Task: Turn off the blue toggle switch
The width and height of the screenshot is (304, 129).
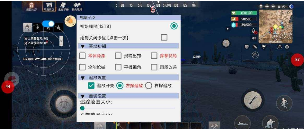Action: (x=48, y=24)
